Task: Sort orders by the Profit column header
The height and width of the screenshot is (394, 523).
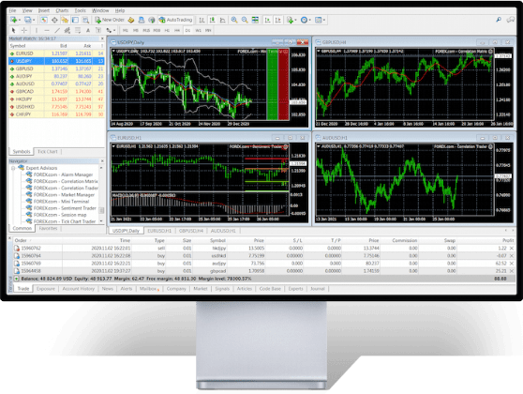Action: (508, 240)
